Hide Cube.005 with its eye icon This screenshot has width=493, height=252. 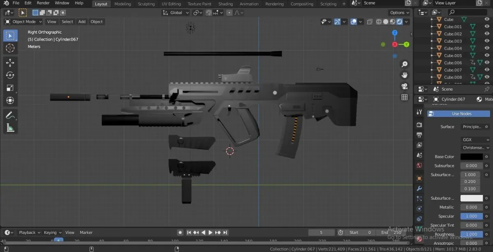tap(487, 55)
